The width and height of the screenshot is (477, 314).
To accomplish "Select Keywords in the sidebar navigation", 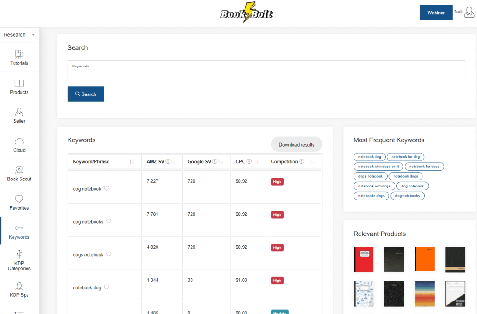I will (19, 231).
